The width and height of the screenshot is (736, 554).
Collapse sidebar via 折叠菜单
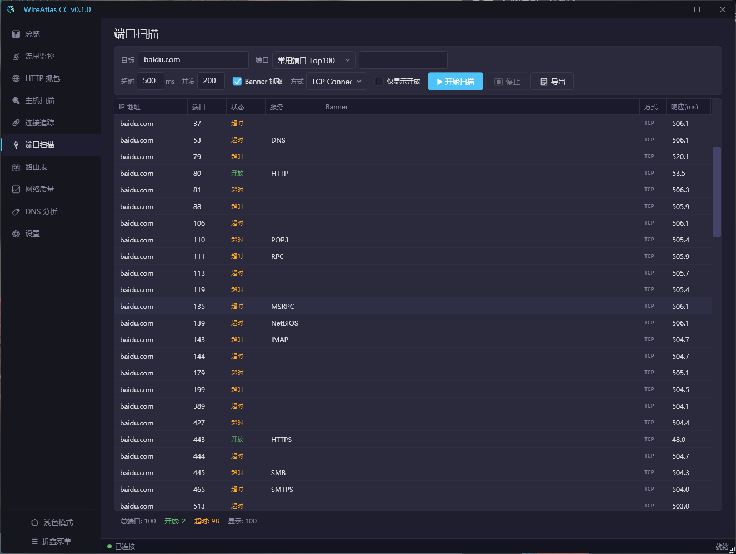tap(52, 541)
